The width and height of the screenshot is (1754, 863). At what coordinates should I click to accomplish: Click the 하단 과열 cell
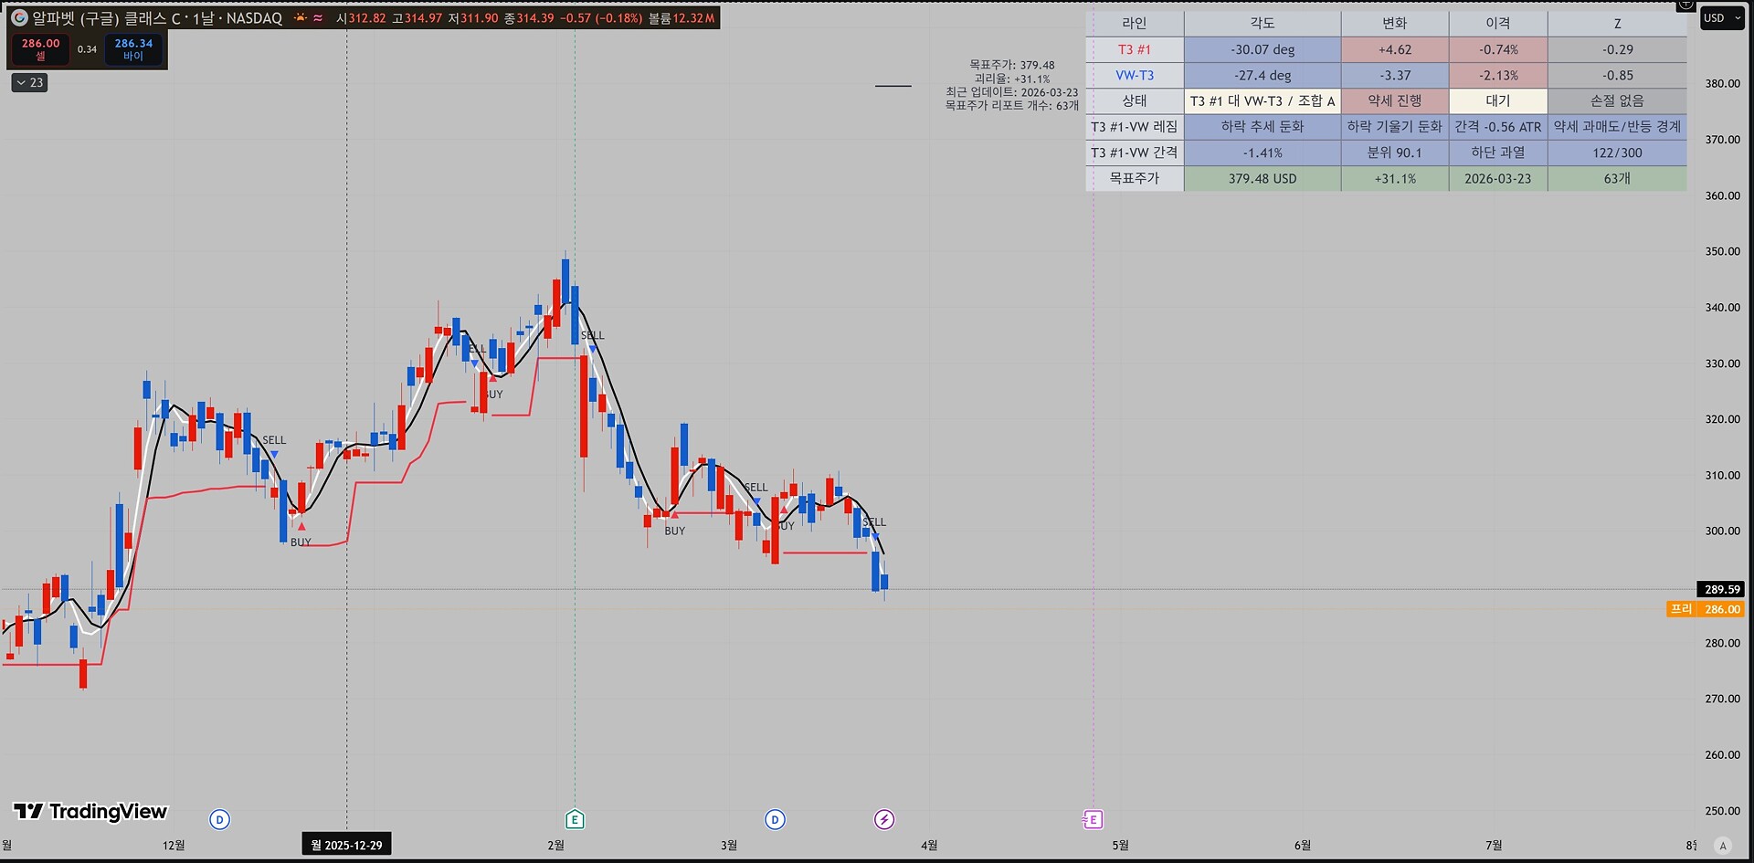click(1498, 153)
